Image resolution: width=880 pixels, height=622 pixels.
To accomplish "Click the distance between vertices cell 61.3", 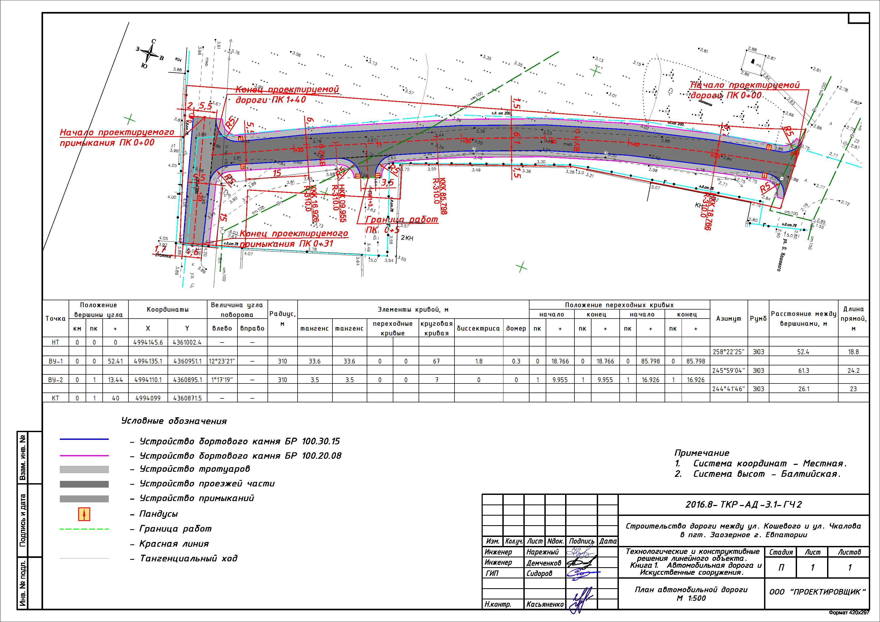I will pyautogui.click(x=803, y=371).
